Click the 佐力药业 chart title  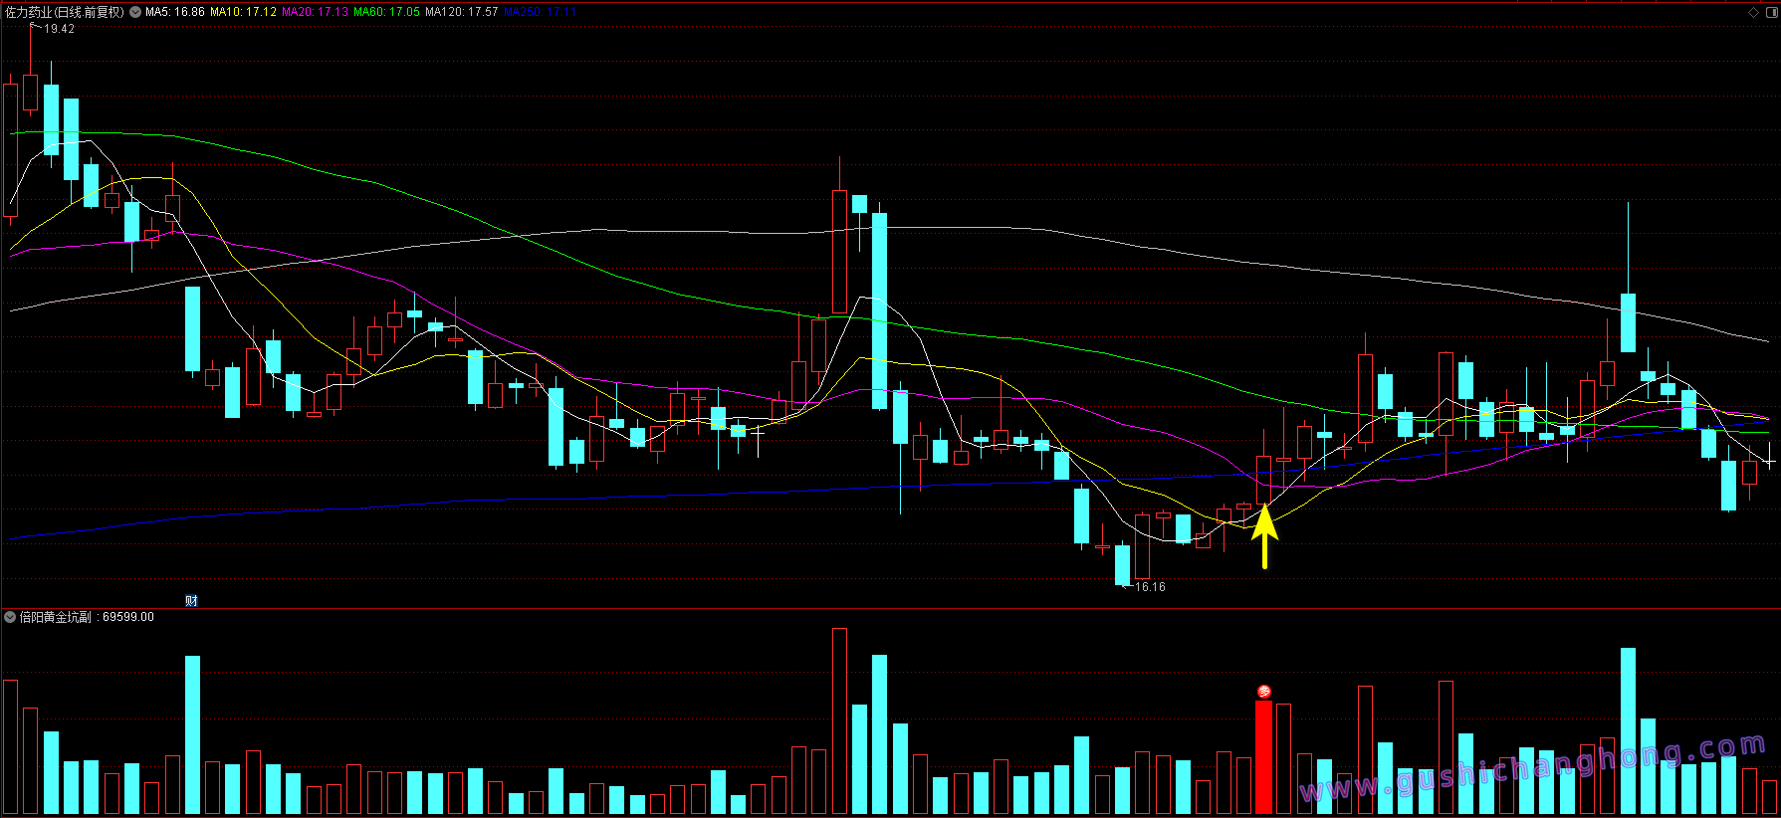coord(65,12)
